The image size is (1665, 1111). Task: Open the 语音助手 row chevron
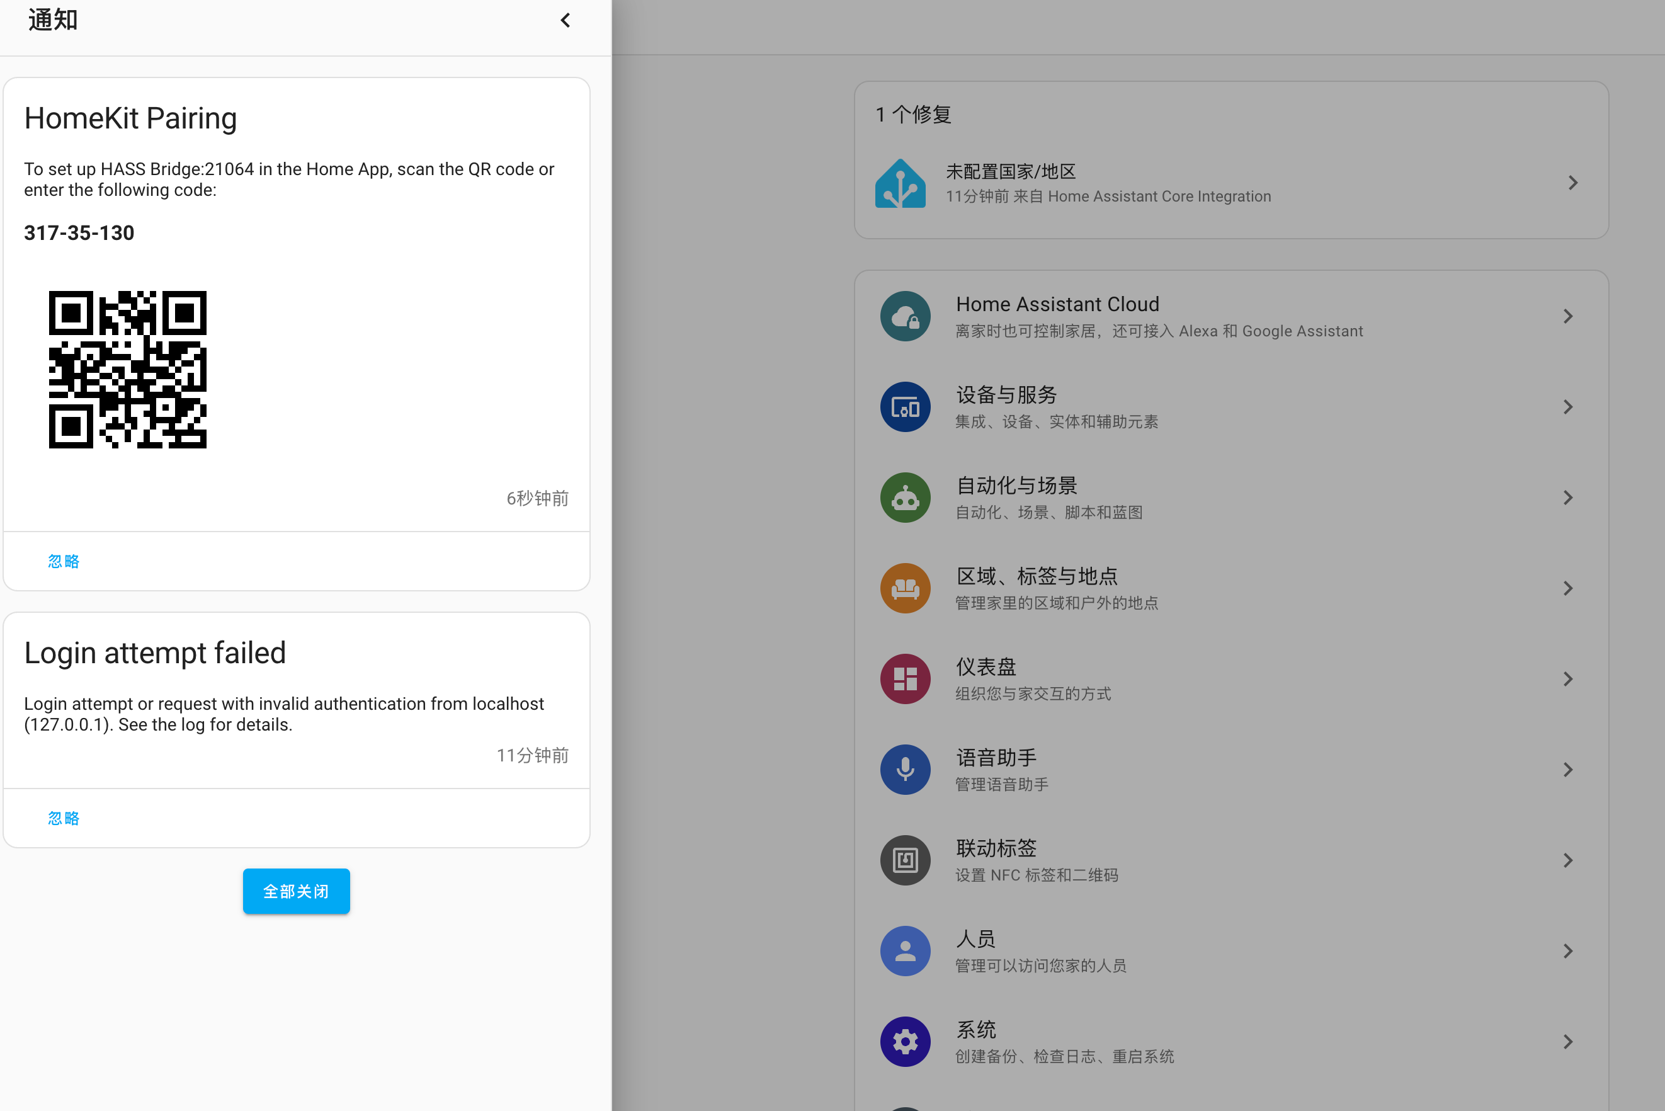(1568, 770)
